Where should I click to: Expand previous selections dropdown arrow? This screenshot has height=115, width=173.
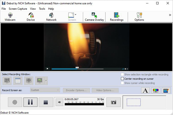click(46, 81)
